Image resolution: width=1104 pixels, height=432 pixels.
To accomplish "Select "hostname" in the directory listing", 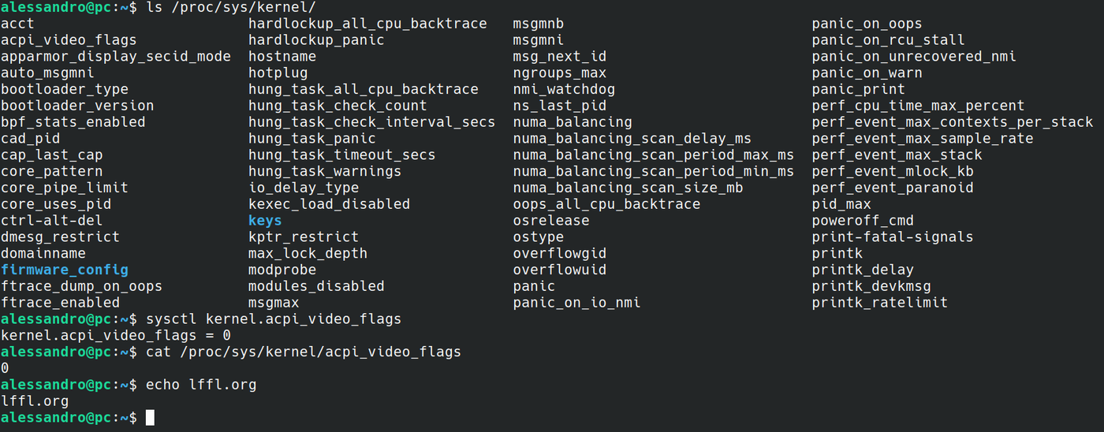I will pyautogui.click(x=282, y=57).
